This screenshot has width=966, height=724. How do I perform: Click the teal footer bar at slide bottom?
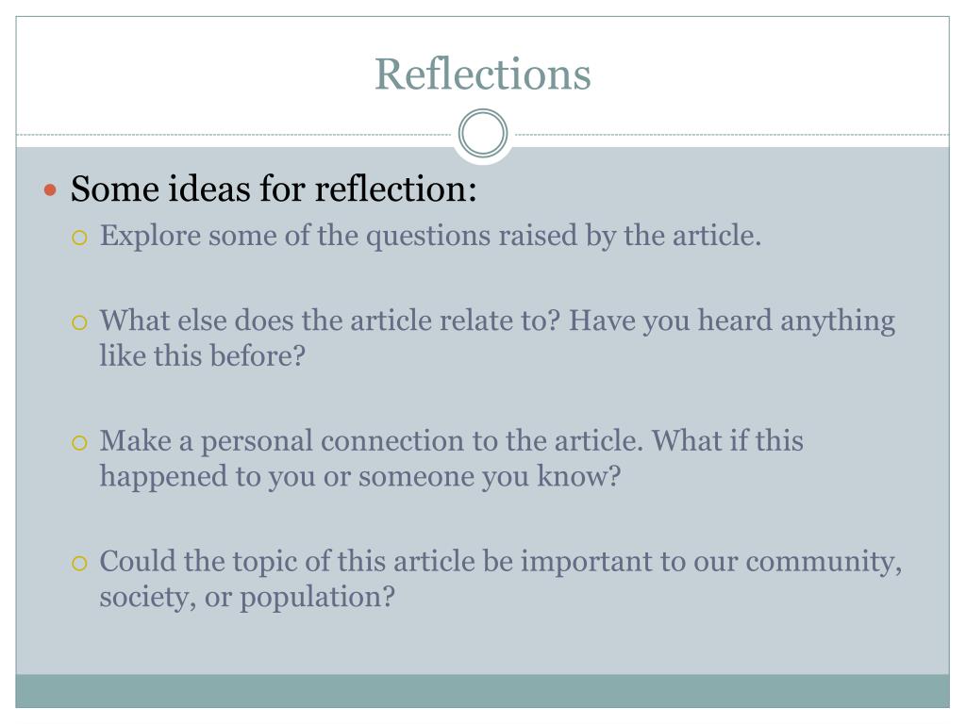(x=482, y=691)
